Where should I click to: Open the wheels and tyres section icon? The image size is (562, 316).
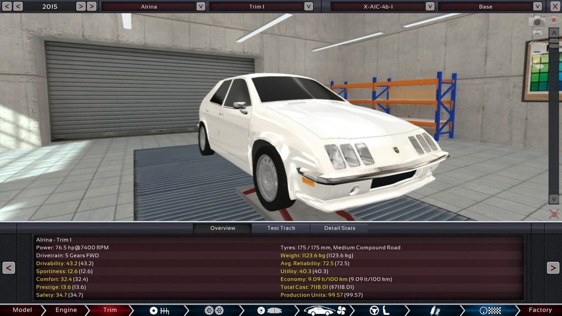(215, 311)
